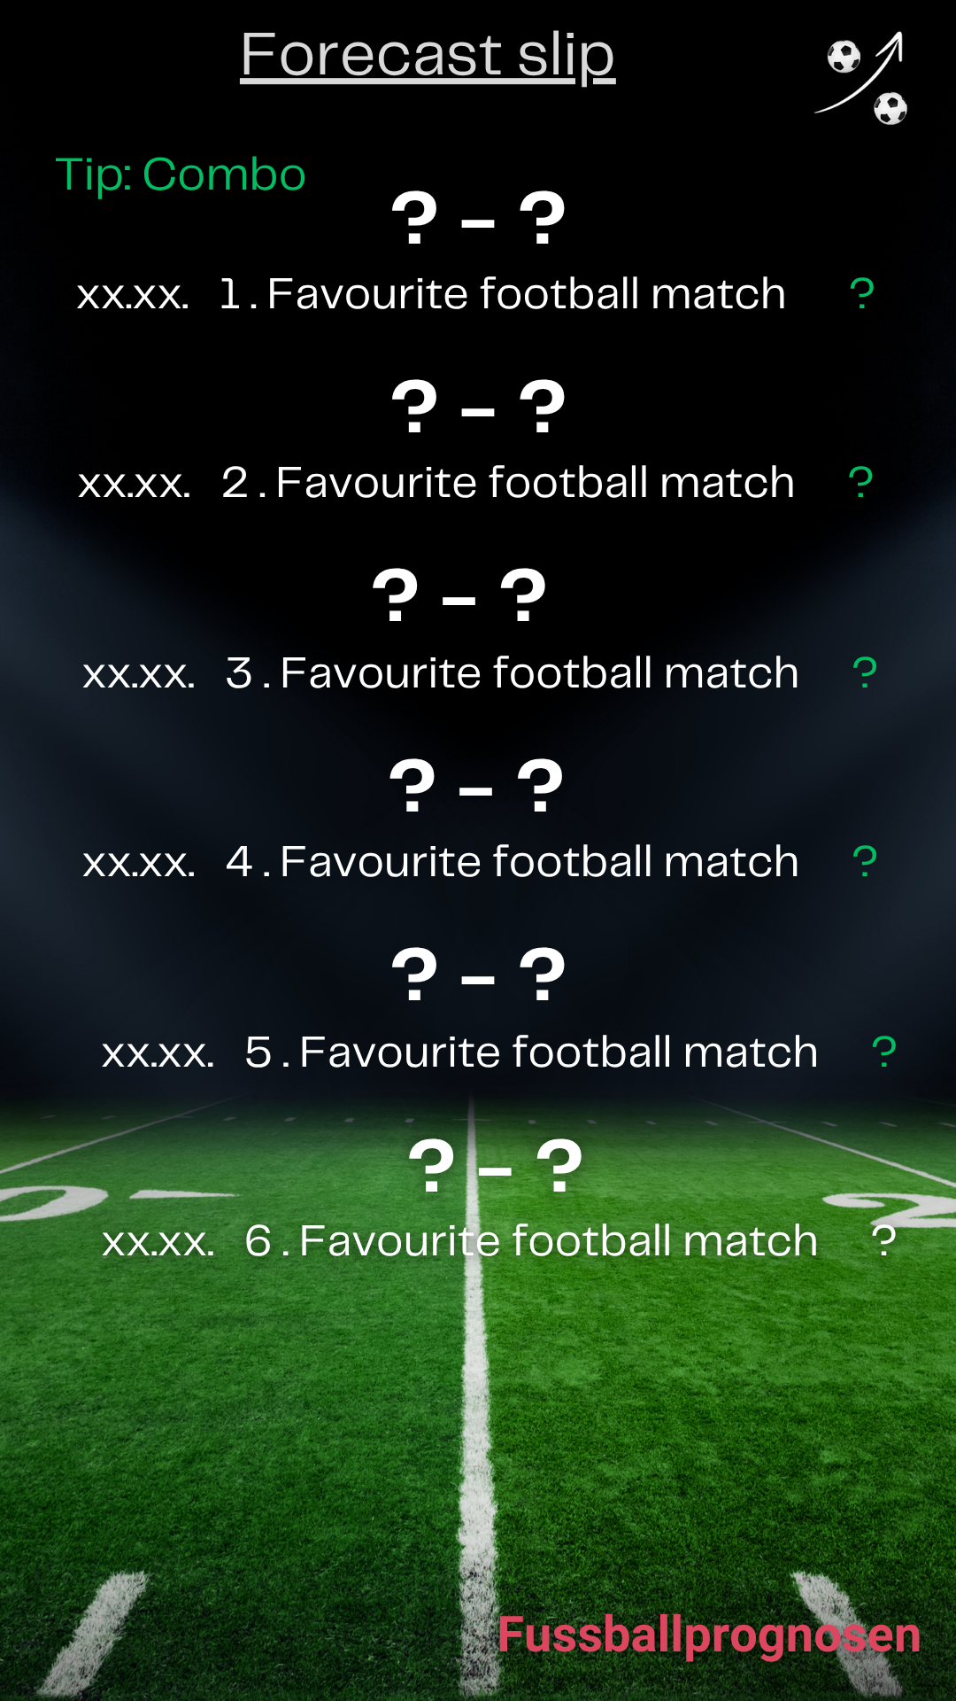Screen dimensions: 956x1701
Task: Click the score placeholder above match 1
Action: [x=478, y=219]
